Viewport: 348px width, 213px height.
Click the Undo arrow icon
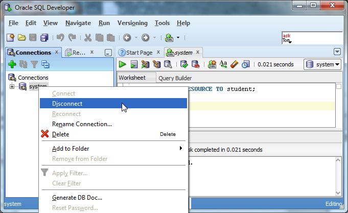click(x=60, y=38)
